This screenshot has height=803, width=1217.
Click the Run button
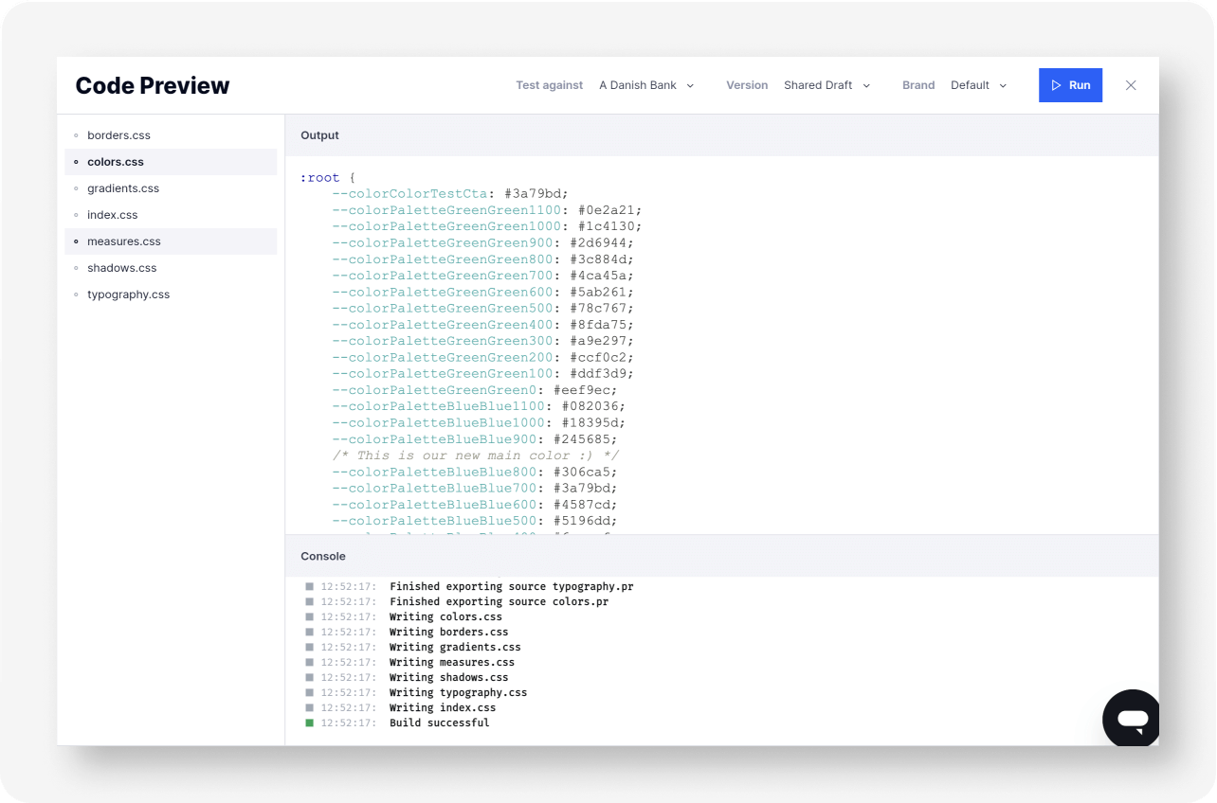1070,85
